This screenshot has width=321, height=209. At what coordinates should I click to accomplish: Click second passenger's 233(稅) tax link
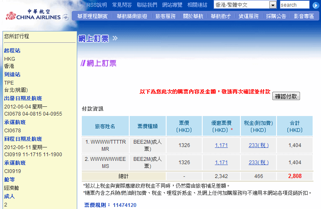[x=258, y=162]
